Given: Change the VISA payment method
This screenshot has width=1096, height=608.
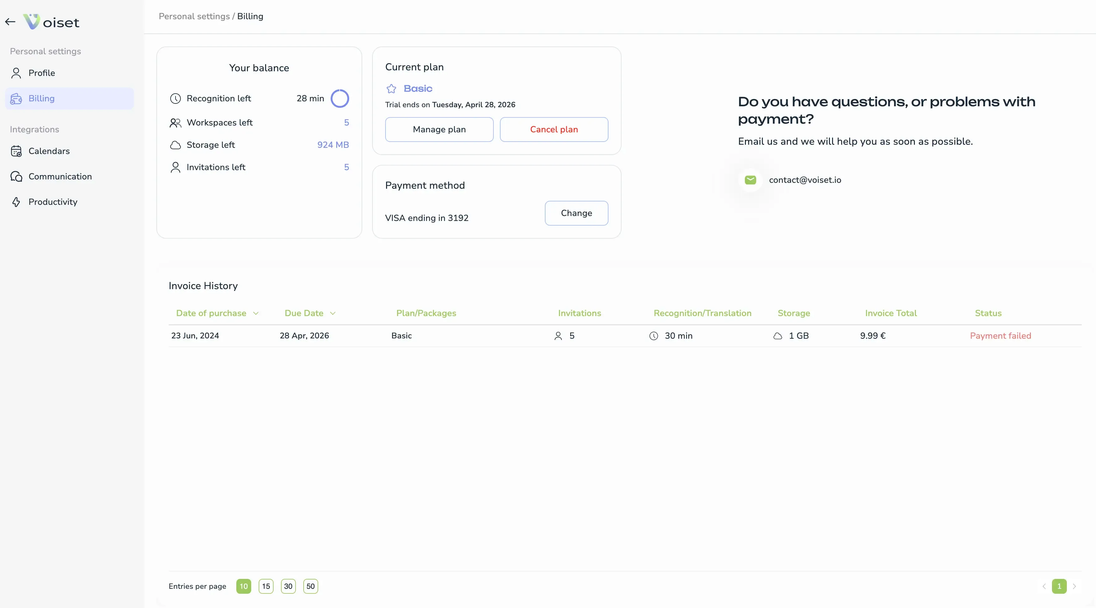Looking at the screenshot, I should [x=576, y=213].
